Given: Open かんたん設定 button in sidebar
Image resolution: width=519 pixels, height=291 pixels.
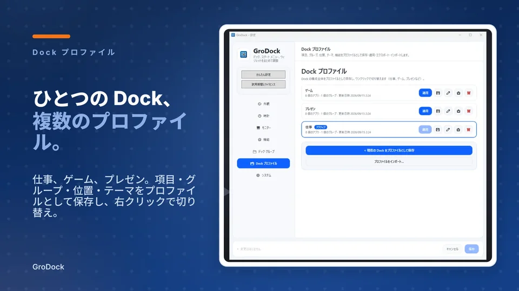Looking at the screenshot, I should [263, 74].
